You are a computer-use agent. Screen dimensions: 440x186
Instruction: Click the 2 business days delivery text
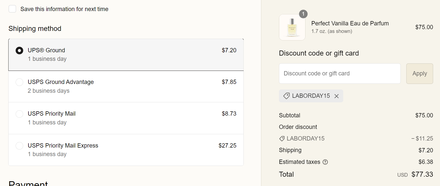point(49,91)
